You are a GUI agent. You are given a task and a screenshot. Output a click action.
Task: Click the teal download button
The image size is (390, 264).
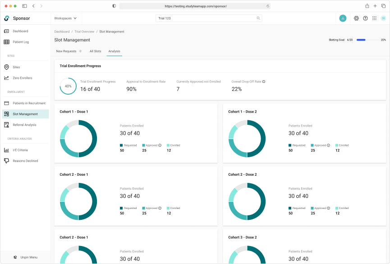(x=343, y=18)
